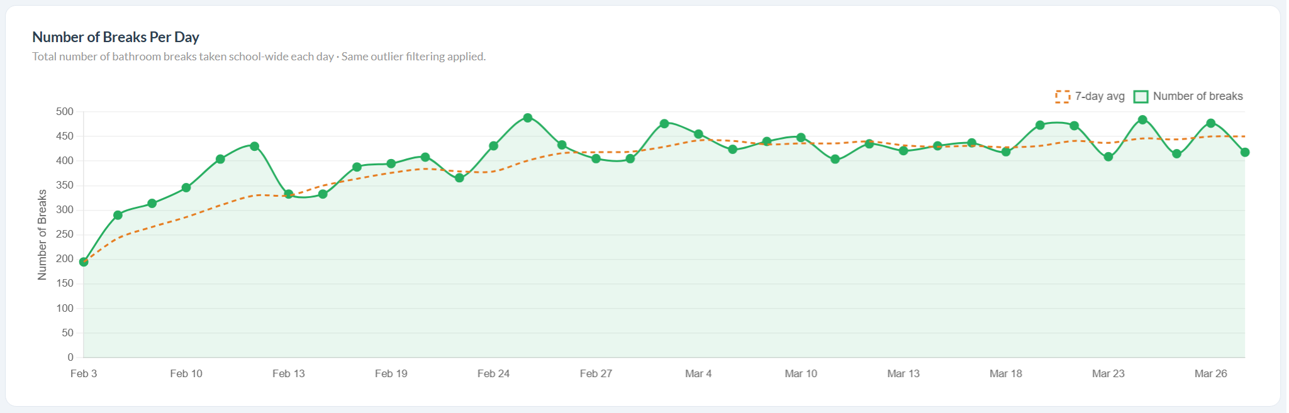
Task: Select the Feb 27 data point
Action: (596, 158)
